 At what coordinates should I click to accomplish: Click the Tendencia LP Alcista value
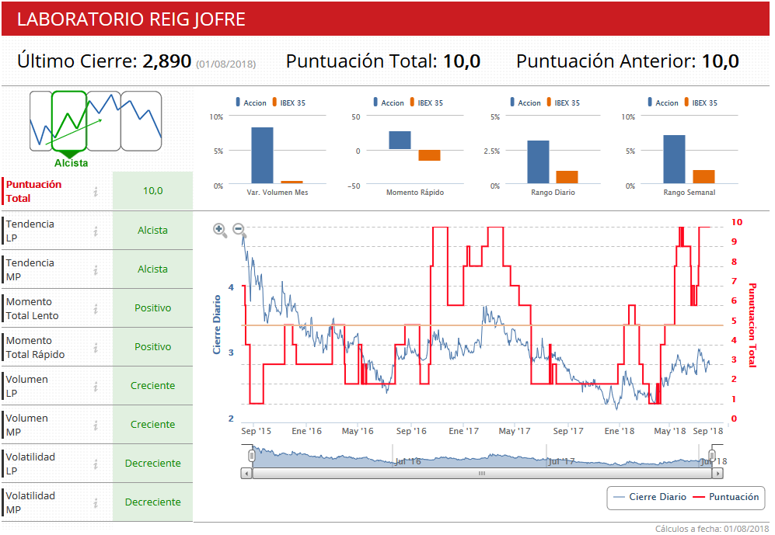[152, 231]
